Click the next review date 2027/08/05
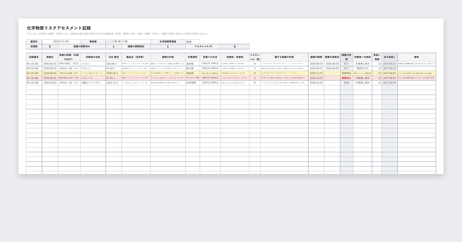462x242 pixels. pyautogui.click(x=390, y=73)
